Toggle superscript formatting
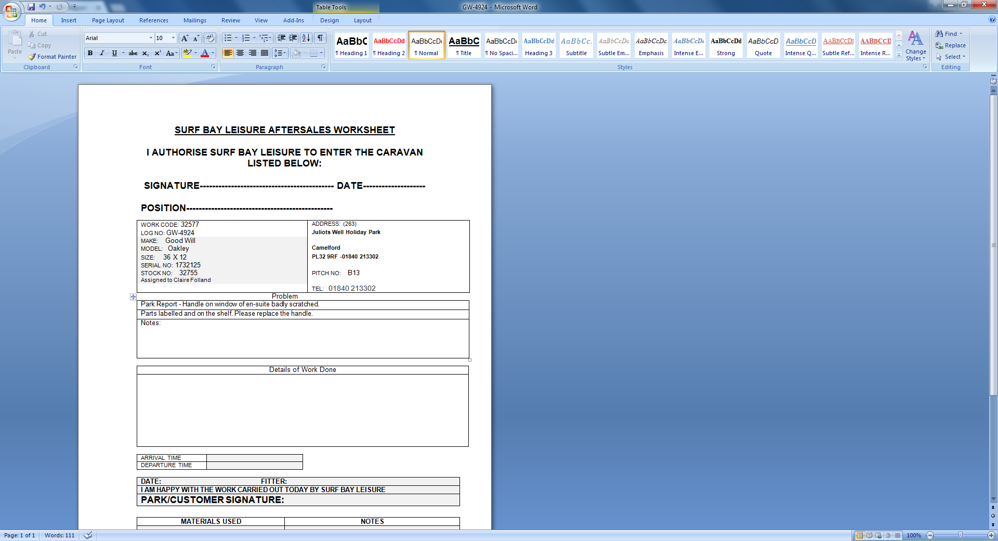 coord(157,53)
